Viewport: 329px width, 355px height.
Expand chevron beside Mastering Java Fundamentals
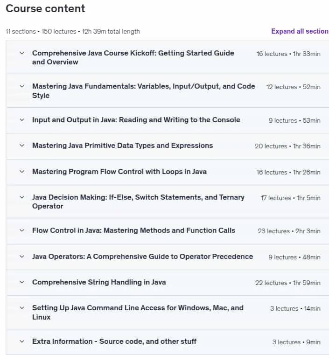tap(22, 86)
